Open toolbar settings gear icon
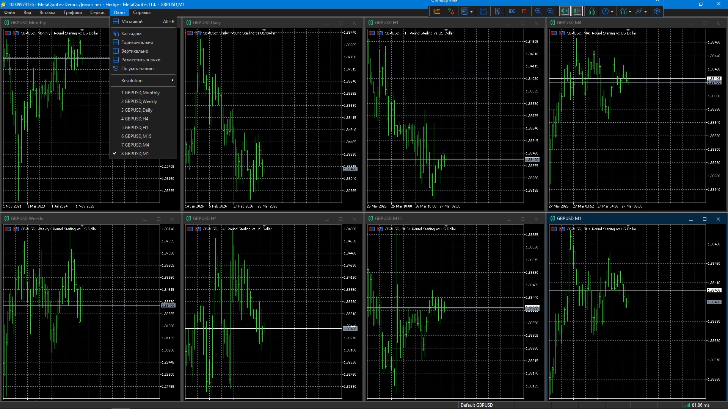728x409 pixels. 657,11
